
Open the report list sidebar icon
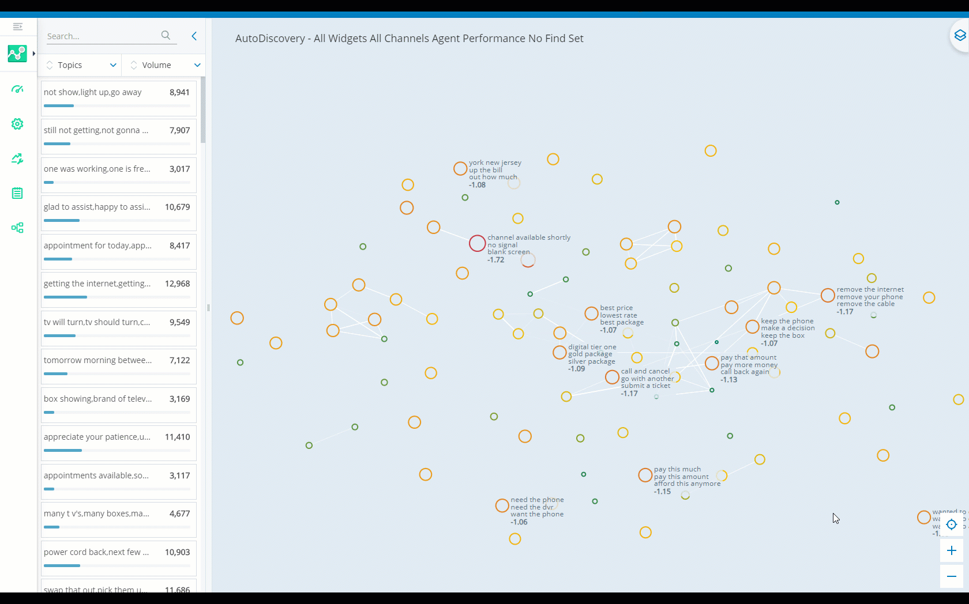tap(17, 193)
